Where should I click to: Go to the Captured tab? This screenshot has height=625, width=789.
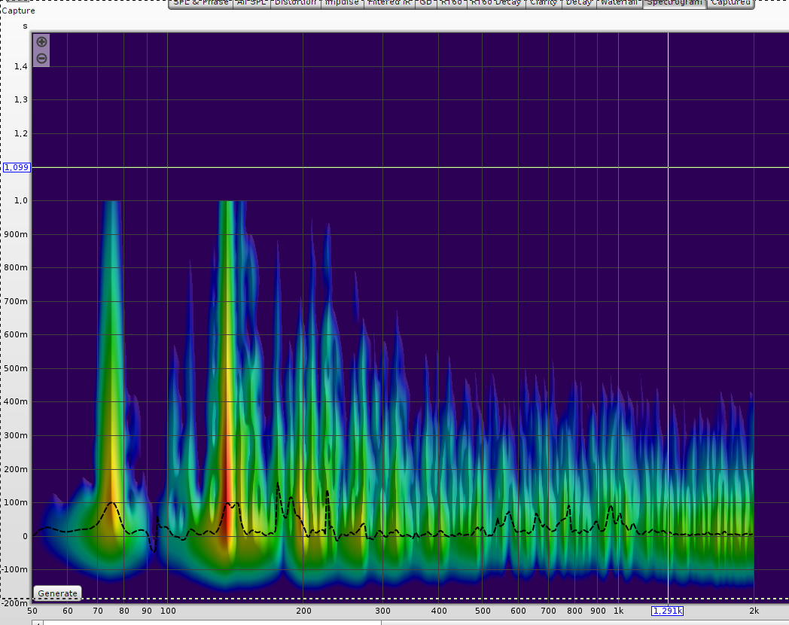pos(730,3)
